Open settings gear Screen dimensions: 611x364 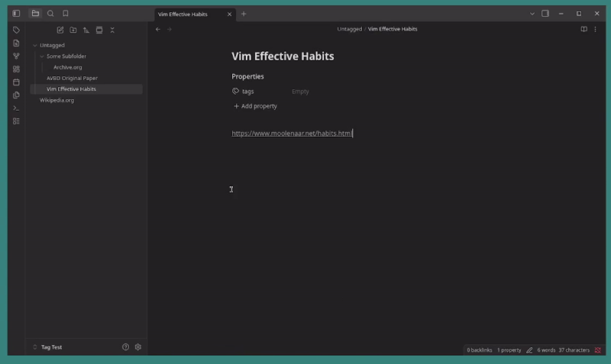point(138,347)
